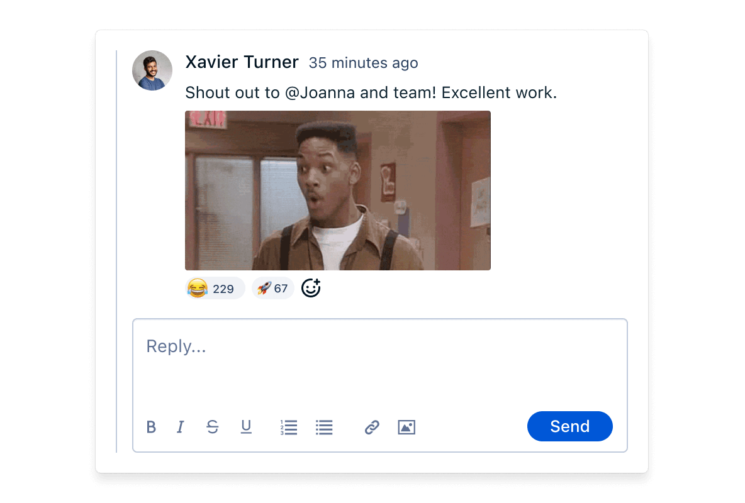Toggle bold formatting in the reply toolbar
Screen dimensions: 745x503
point(151,426)
